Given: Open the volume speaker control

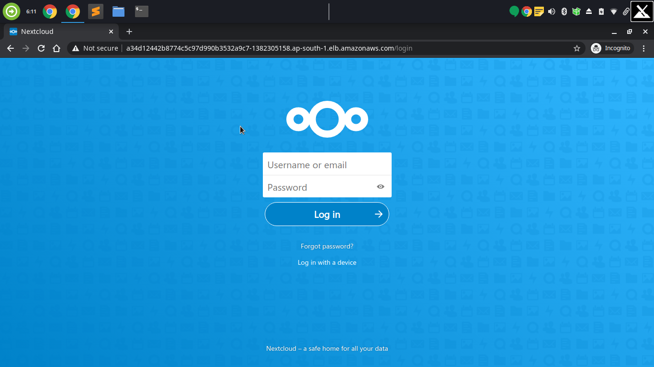Looking at the screenshot, I should [x=552, y=11].
